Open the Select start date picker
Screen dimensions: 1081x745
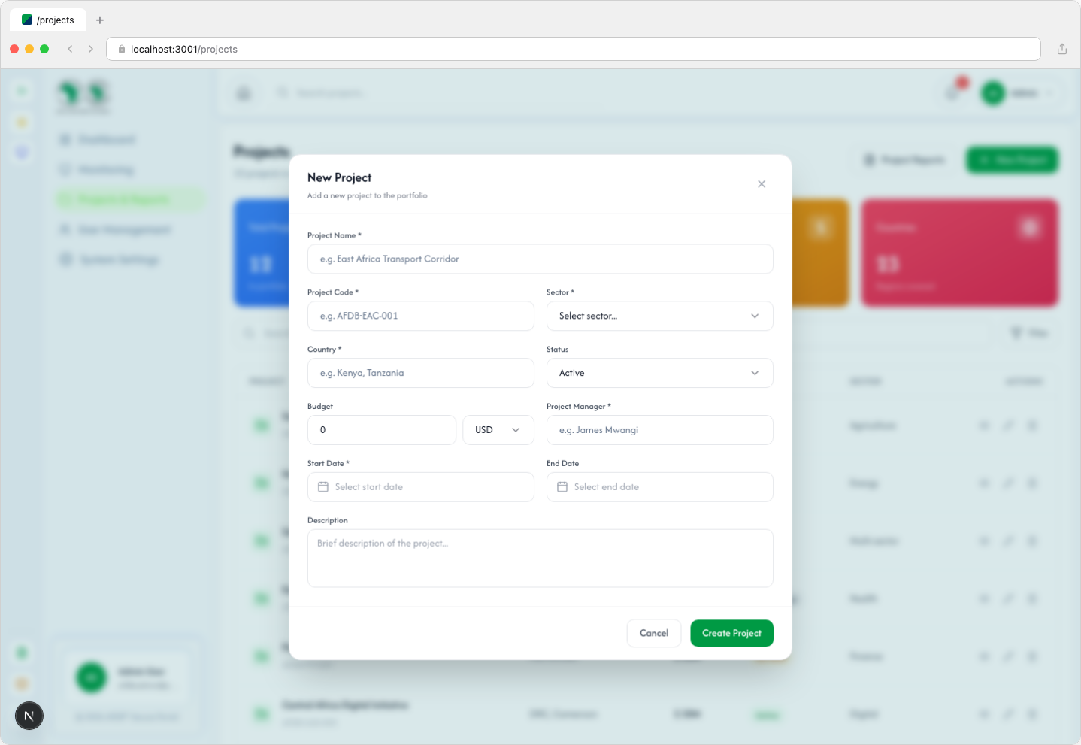tap(420, 487)
